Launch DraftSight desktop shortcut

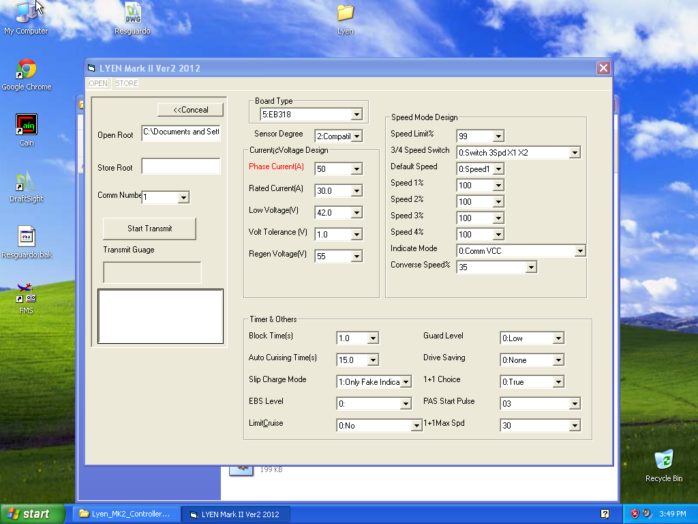[27, 186]
